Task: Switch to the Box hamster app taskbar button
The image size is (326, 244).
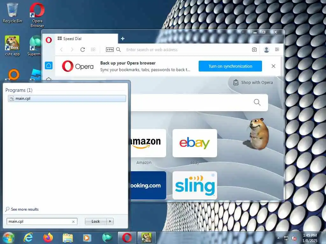Action: 146,238
